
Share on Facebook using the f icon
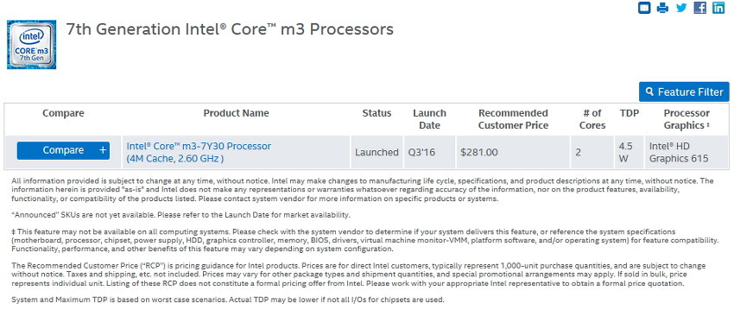pyautogui.click(x=699, y=8)
